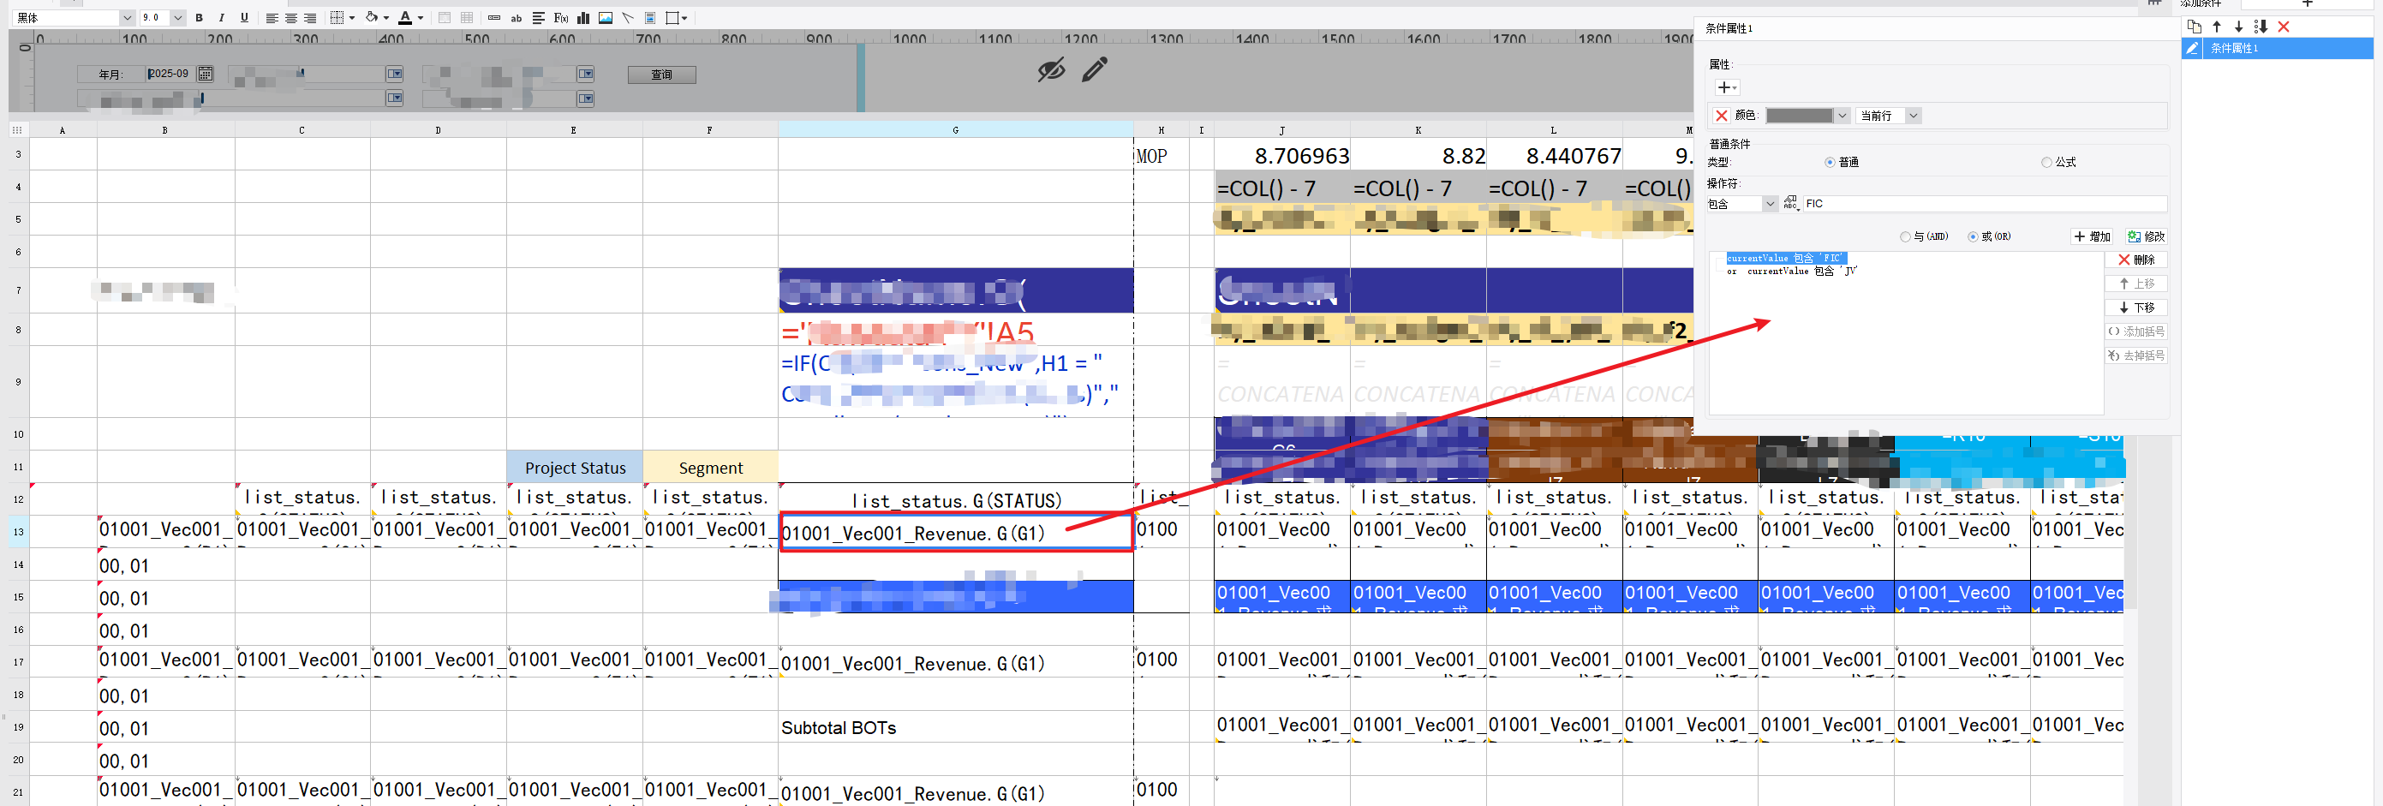
Task: Select 条件属性1 in the condition list
Action: point(2233,48)
